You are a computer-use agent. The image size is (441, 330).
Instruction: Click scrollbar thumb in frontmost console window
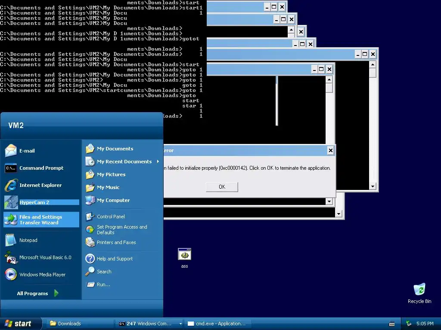click(329, 88)
